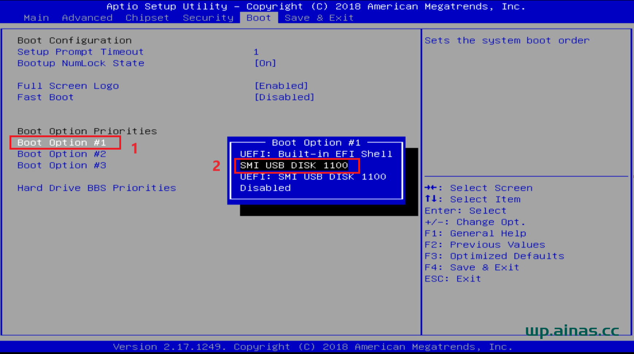Toggle Full Screen Logo [Enabled] value

point(281,86)
